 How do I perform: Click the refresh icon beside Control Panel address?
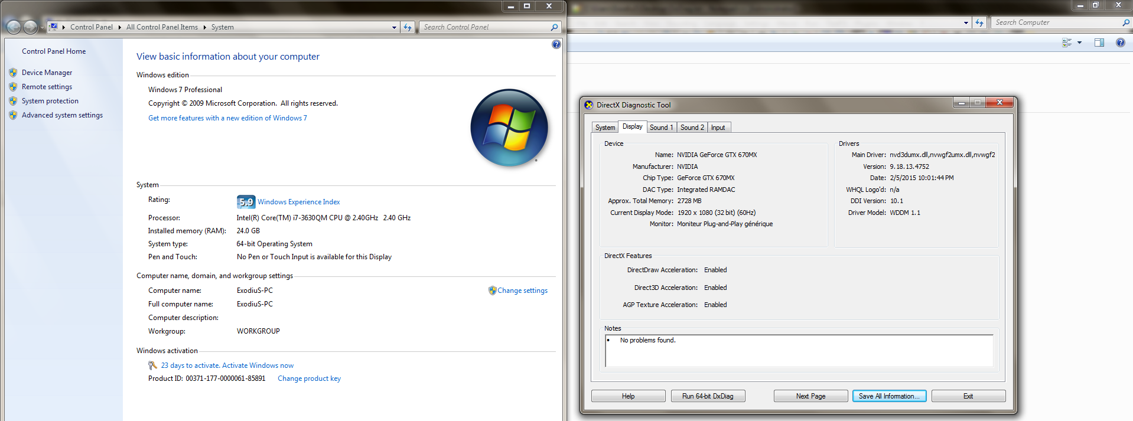click(x=408, y=27)
